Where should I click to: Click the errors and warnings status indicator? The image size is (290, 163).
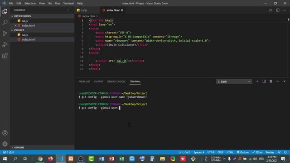click(x=9, y=152)
